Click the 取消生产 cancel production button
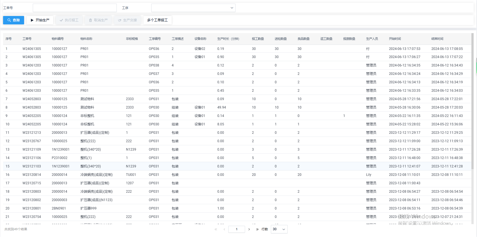 (x=98, y=20)
